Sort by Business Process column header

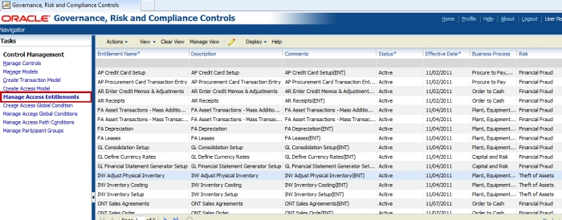491,54
